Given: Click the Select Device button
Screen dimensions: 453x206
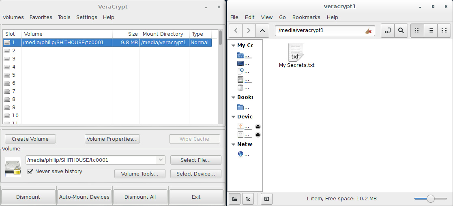Looking at the screenshot, I should click(x=195, y=174).
